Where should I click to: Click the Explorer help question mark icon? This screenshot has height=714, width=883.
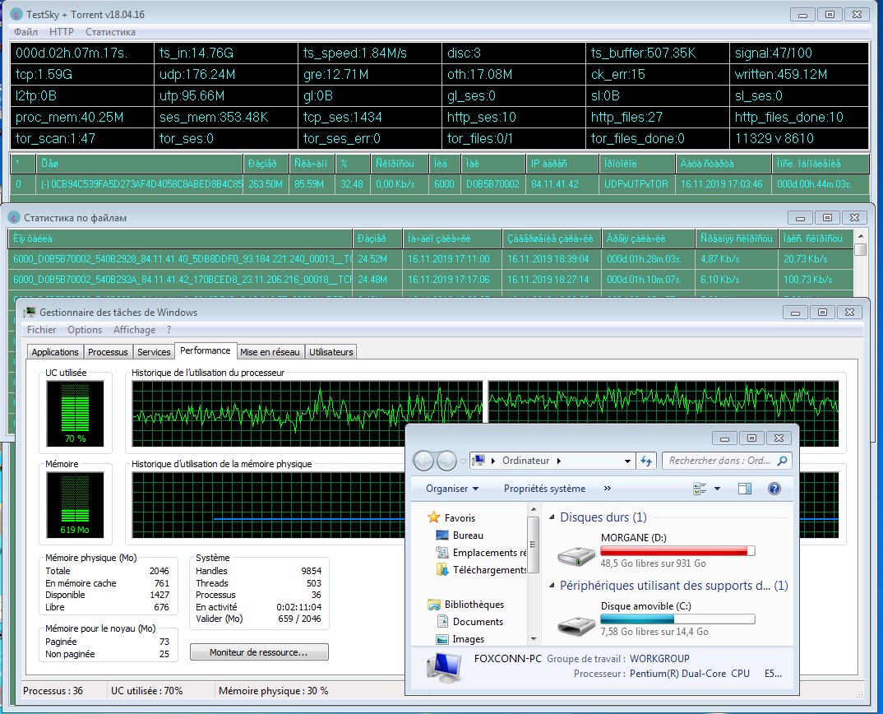click(x=774, y=489)
